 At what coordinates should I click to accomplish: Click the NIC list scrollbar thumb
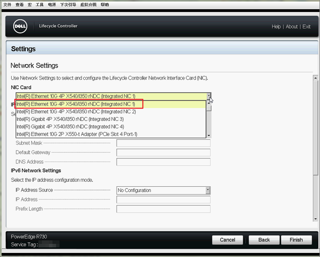click(208, 108)
